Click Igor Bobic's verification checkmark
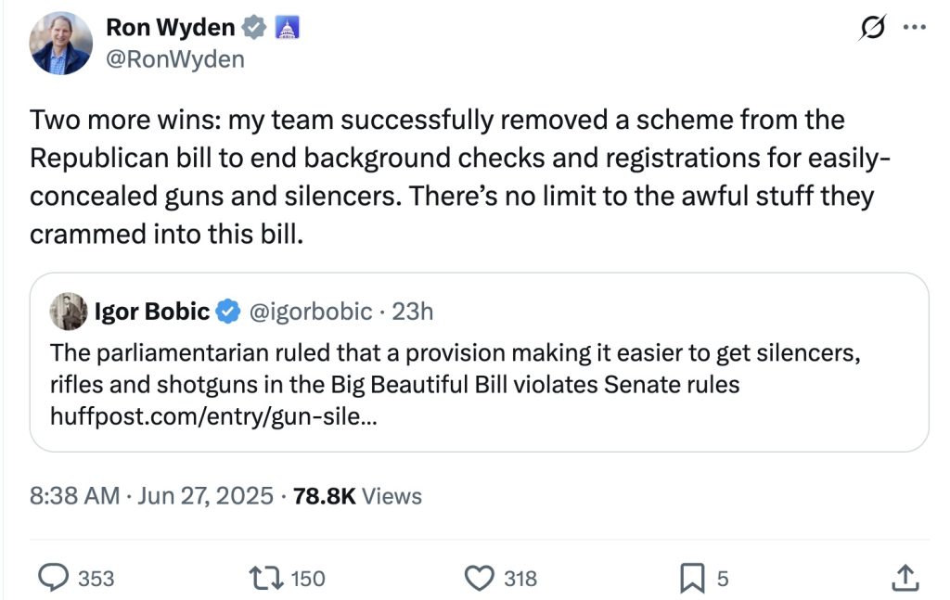 228,312
